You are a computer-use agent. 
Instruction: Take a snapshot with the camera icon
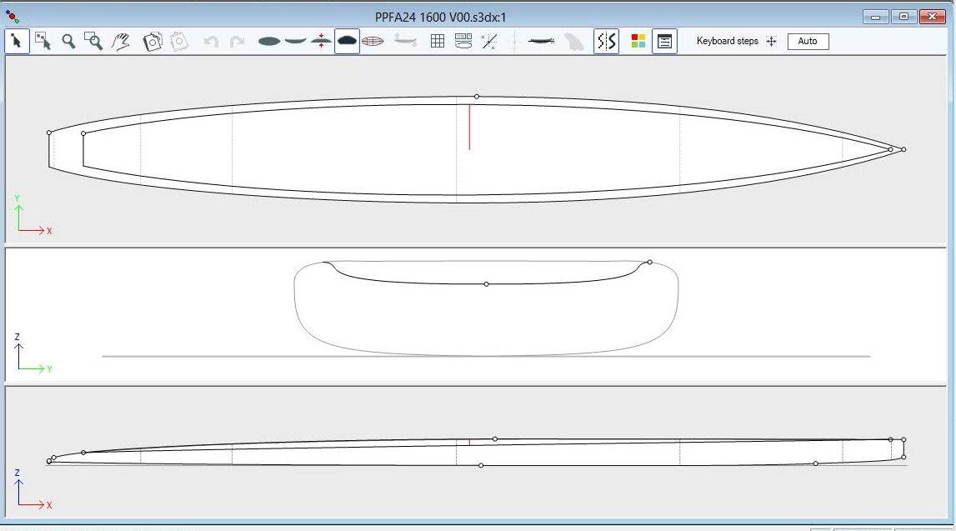point(153,41)
